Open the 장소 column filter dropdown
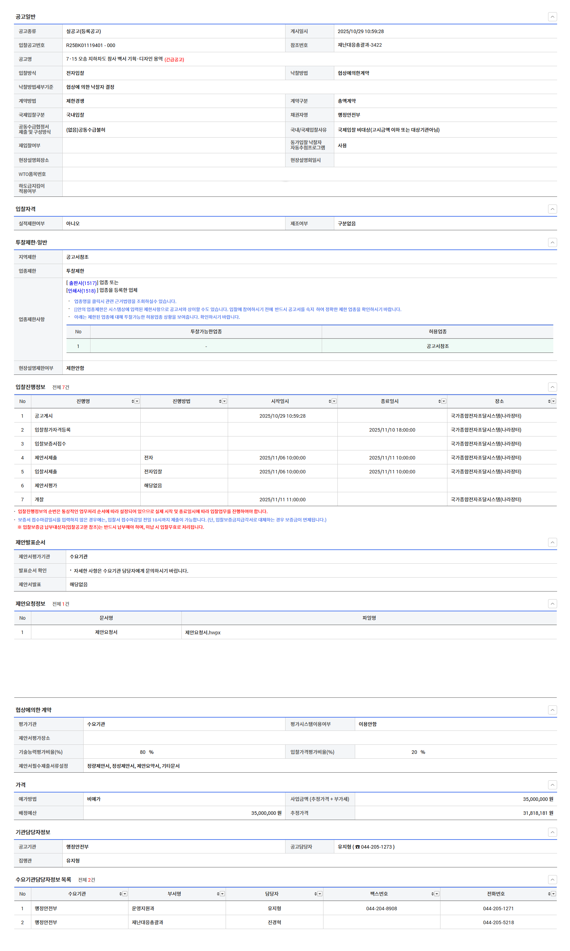The height and width of the screenshot is (951, 570). coord(554,401)
